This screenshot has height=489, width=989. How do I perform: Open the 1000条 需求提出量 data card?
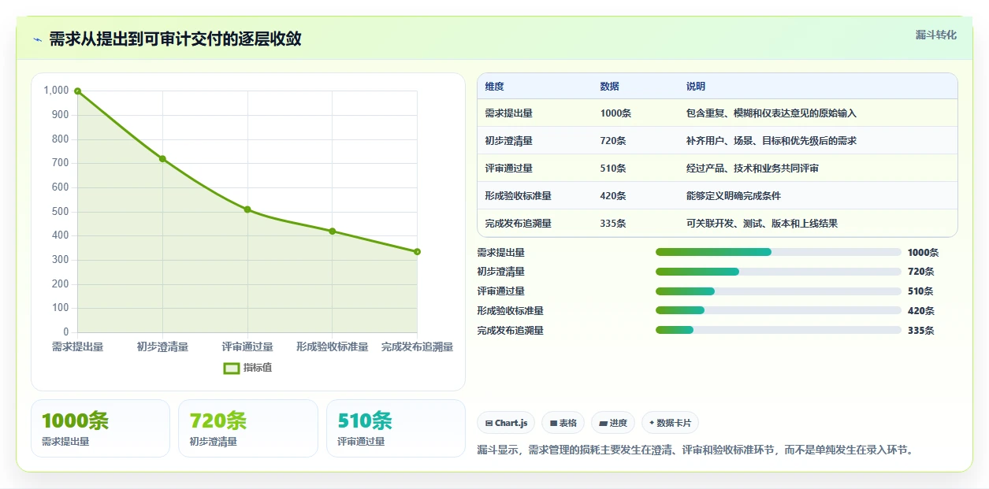coord(100,428)
